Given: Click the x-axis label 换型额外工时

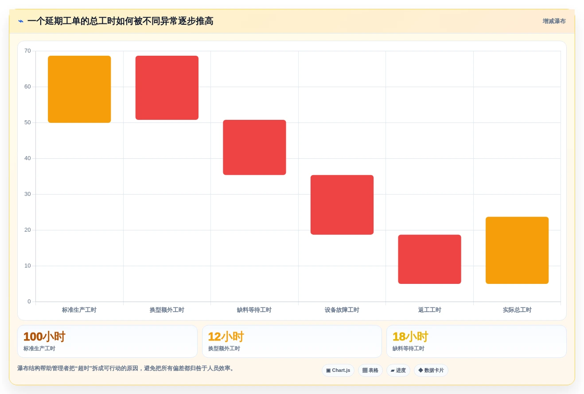Looking at the screenshot, I should click(x=167, y=310).
